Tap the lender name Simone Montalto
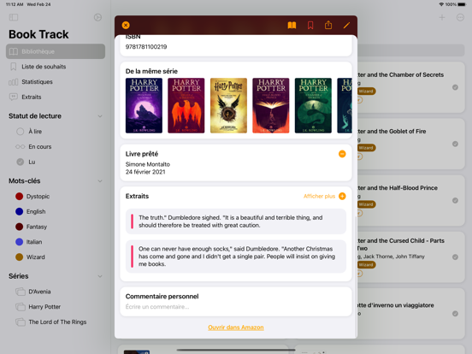This screenshot has height=354, width=472. coord(147,164)
